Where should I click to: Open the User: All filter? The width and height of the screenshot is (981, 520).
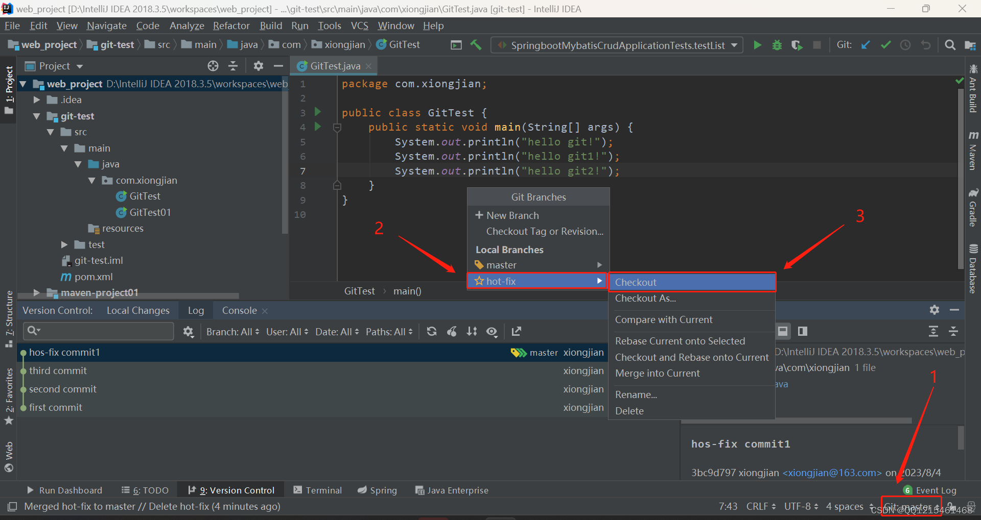pyautogui.click(x=287, y=332)
